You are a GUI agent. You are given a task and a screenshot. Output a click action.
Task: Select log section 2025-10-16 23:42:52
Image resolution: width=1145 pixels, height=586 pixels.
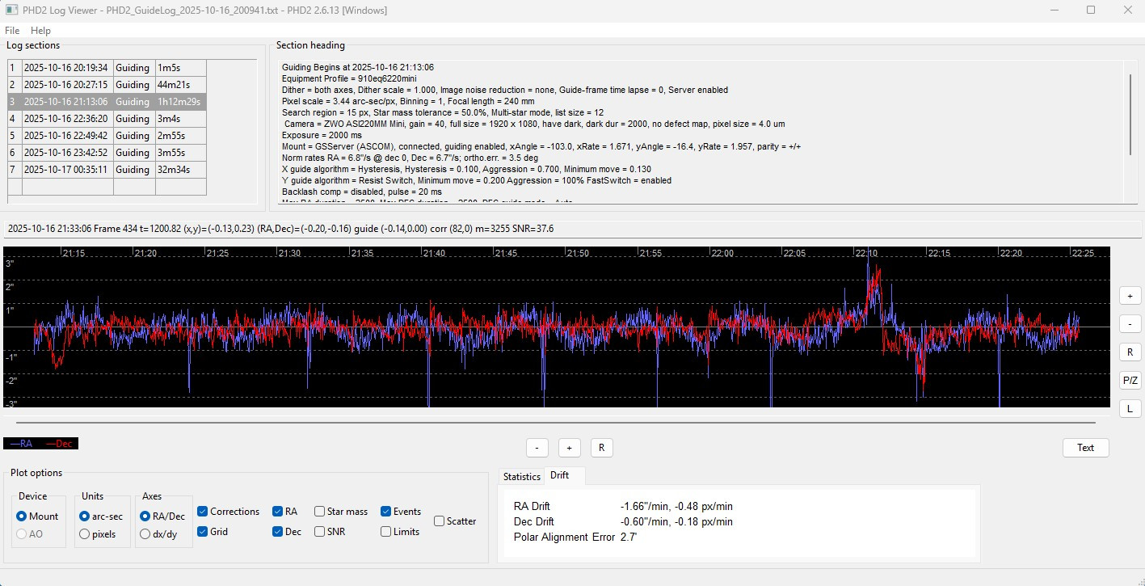pos(107,153)
